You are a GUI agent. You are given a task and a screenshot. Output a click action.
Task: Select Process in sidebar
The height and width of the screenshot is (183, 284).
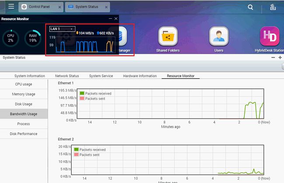[24, 124]
